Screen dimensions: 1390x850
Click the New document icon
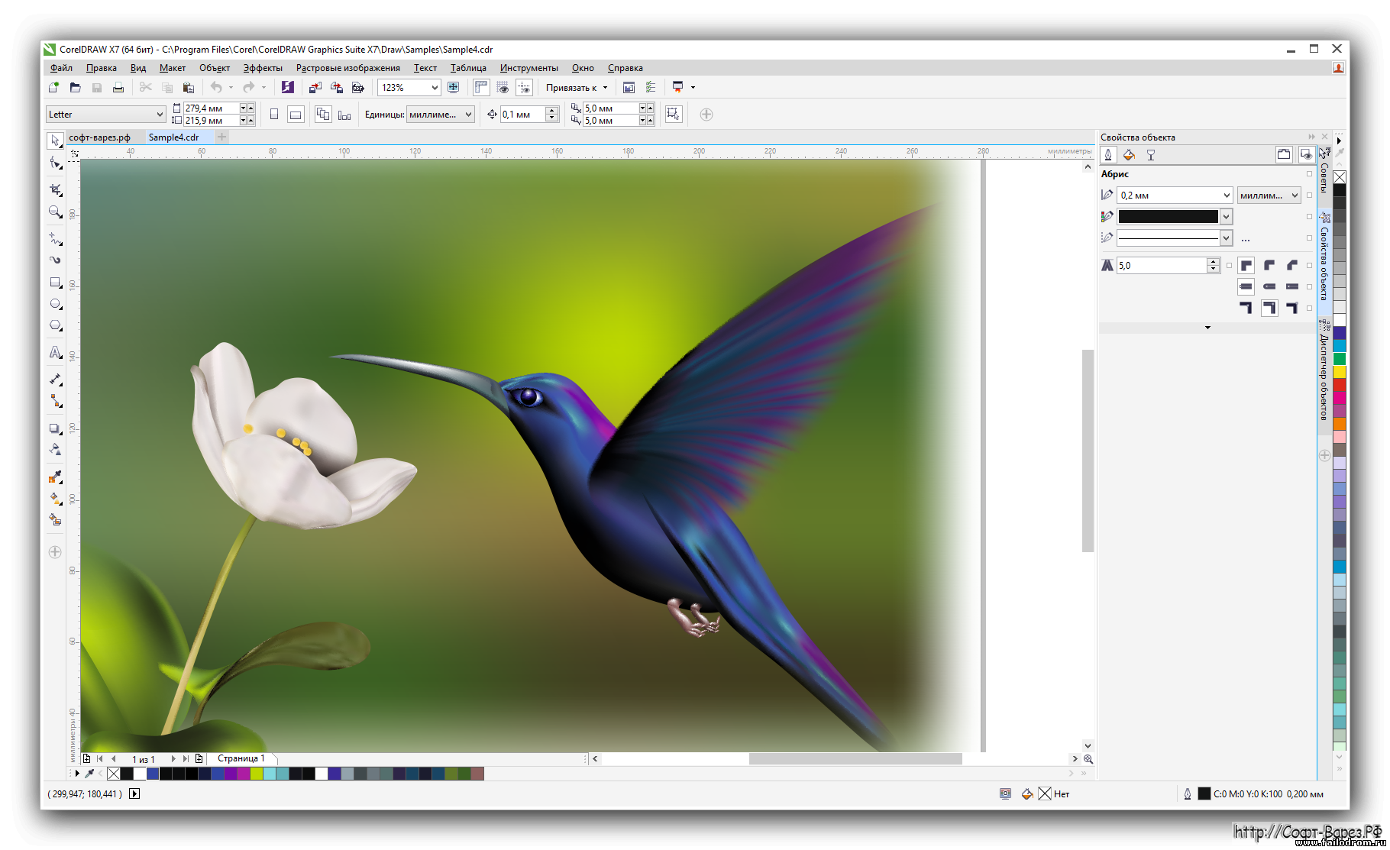click(53, 88)
